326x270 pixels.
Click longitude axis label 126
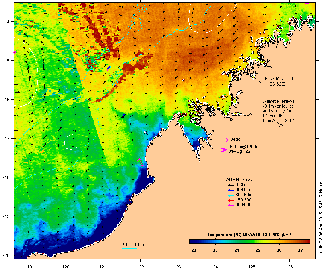(289, 267)
